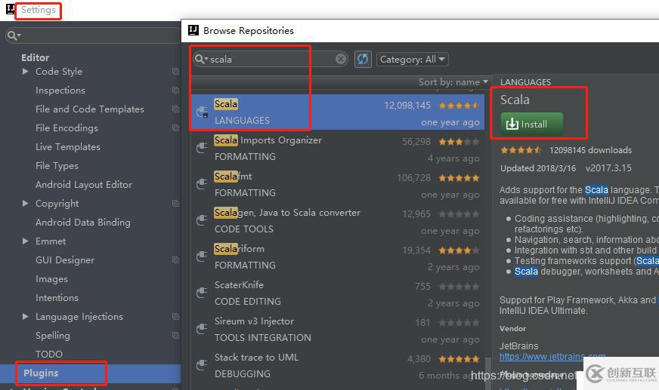
Task: Expand the Emmet tree node
Action: (25, 241)
